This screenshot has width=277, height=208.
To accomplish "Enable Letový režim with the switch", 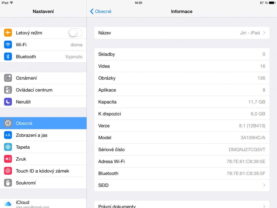I will (x=75, y=32).
